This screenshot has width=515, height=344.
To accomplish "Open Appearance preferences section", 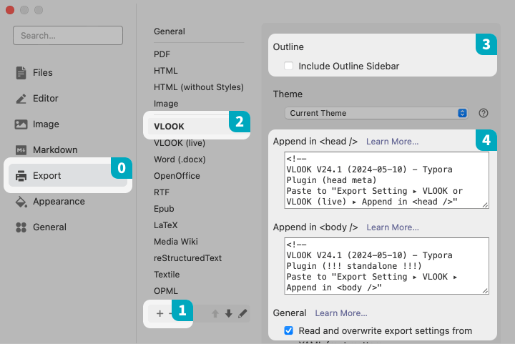I will [59, 202].
